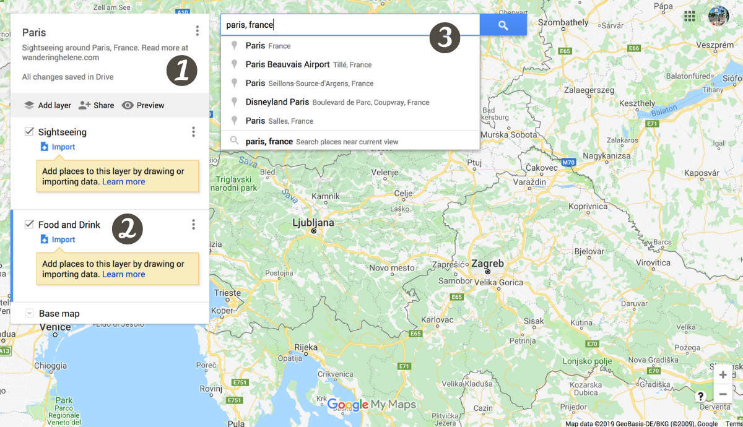
Task: Choose the Paris Salles, France suggestion
Action: (x=350, y=121)
